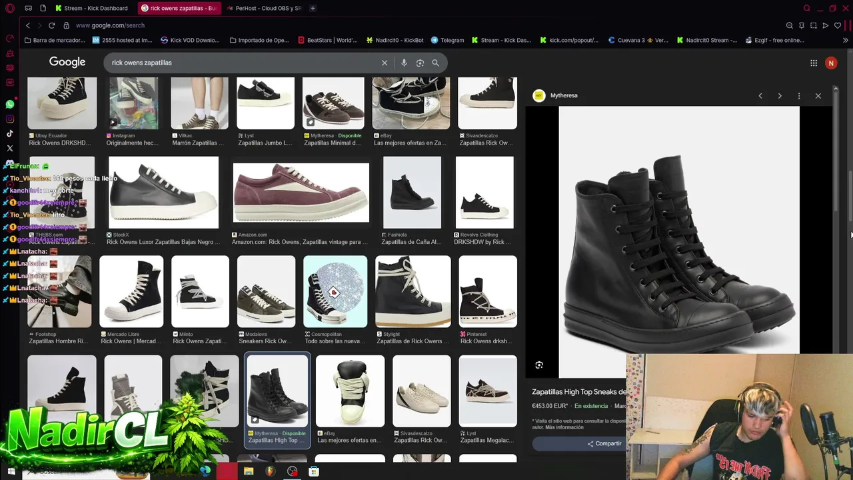This screenshot has height=480, width=853.
Task: Open Cosmopolitan Todo sobre thumbnail
Action: (x=335, y=291)
